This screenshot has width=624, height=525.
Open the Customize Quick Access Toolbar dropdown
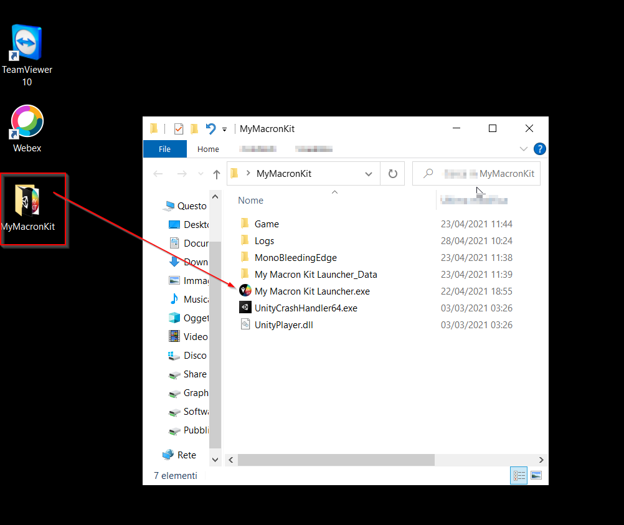224,129
